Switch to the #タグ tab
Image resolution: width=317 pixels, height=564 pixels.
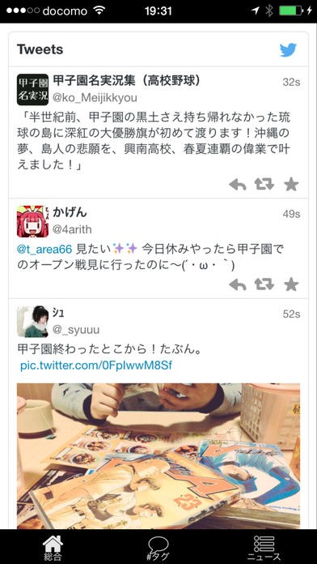pyautogui.click(x=158, y=548)
